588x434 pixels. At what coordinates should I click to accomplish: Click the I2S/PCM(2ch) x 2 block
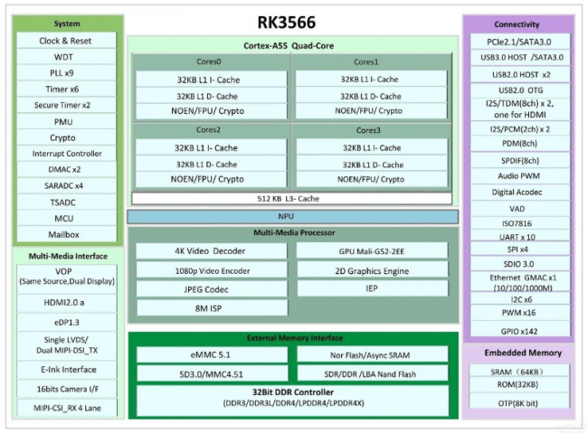pos(520,129)
